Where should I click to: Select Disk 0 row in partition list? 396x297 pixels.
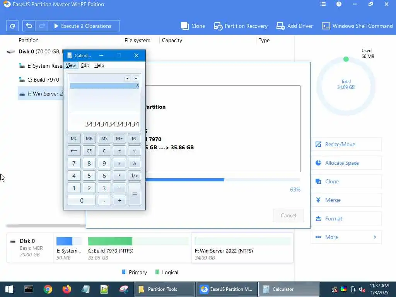[34, 51]
